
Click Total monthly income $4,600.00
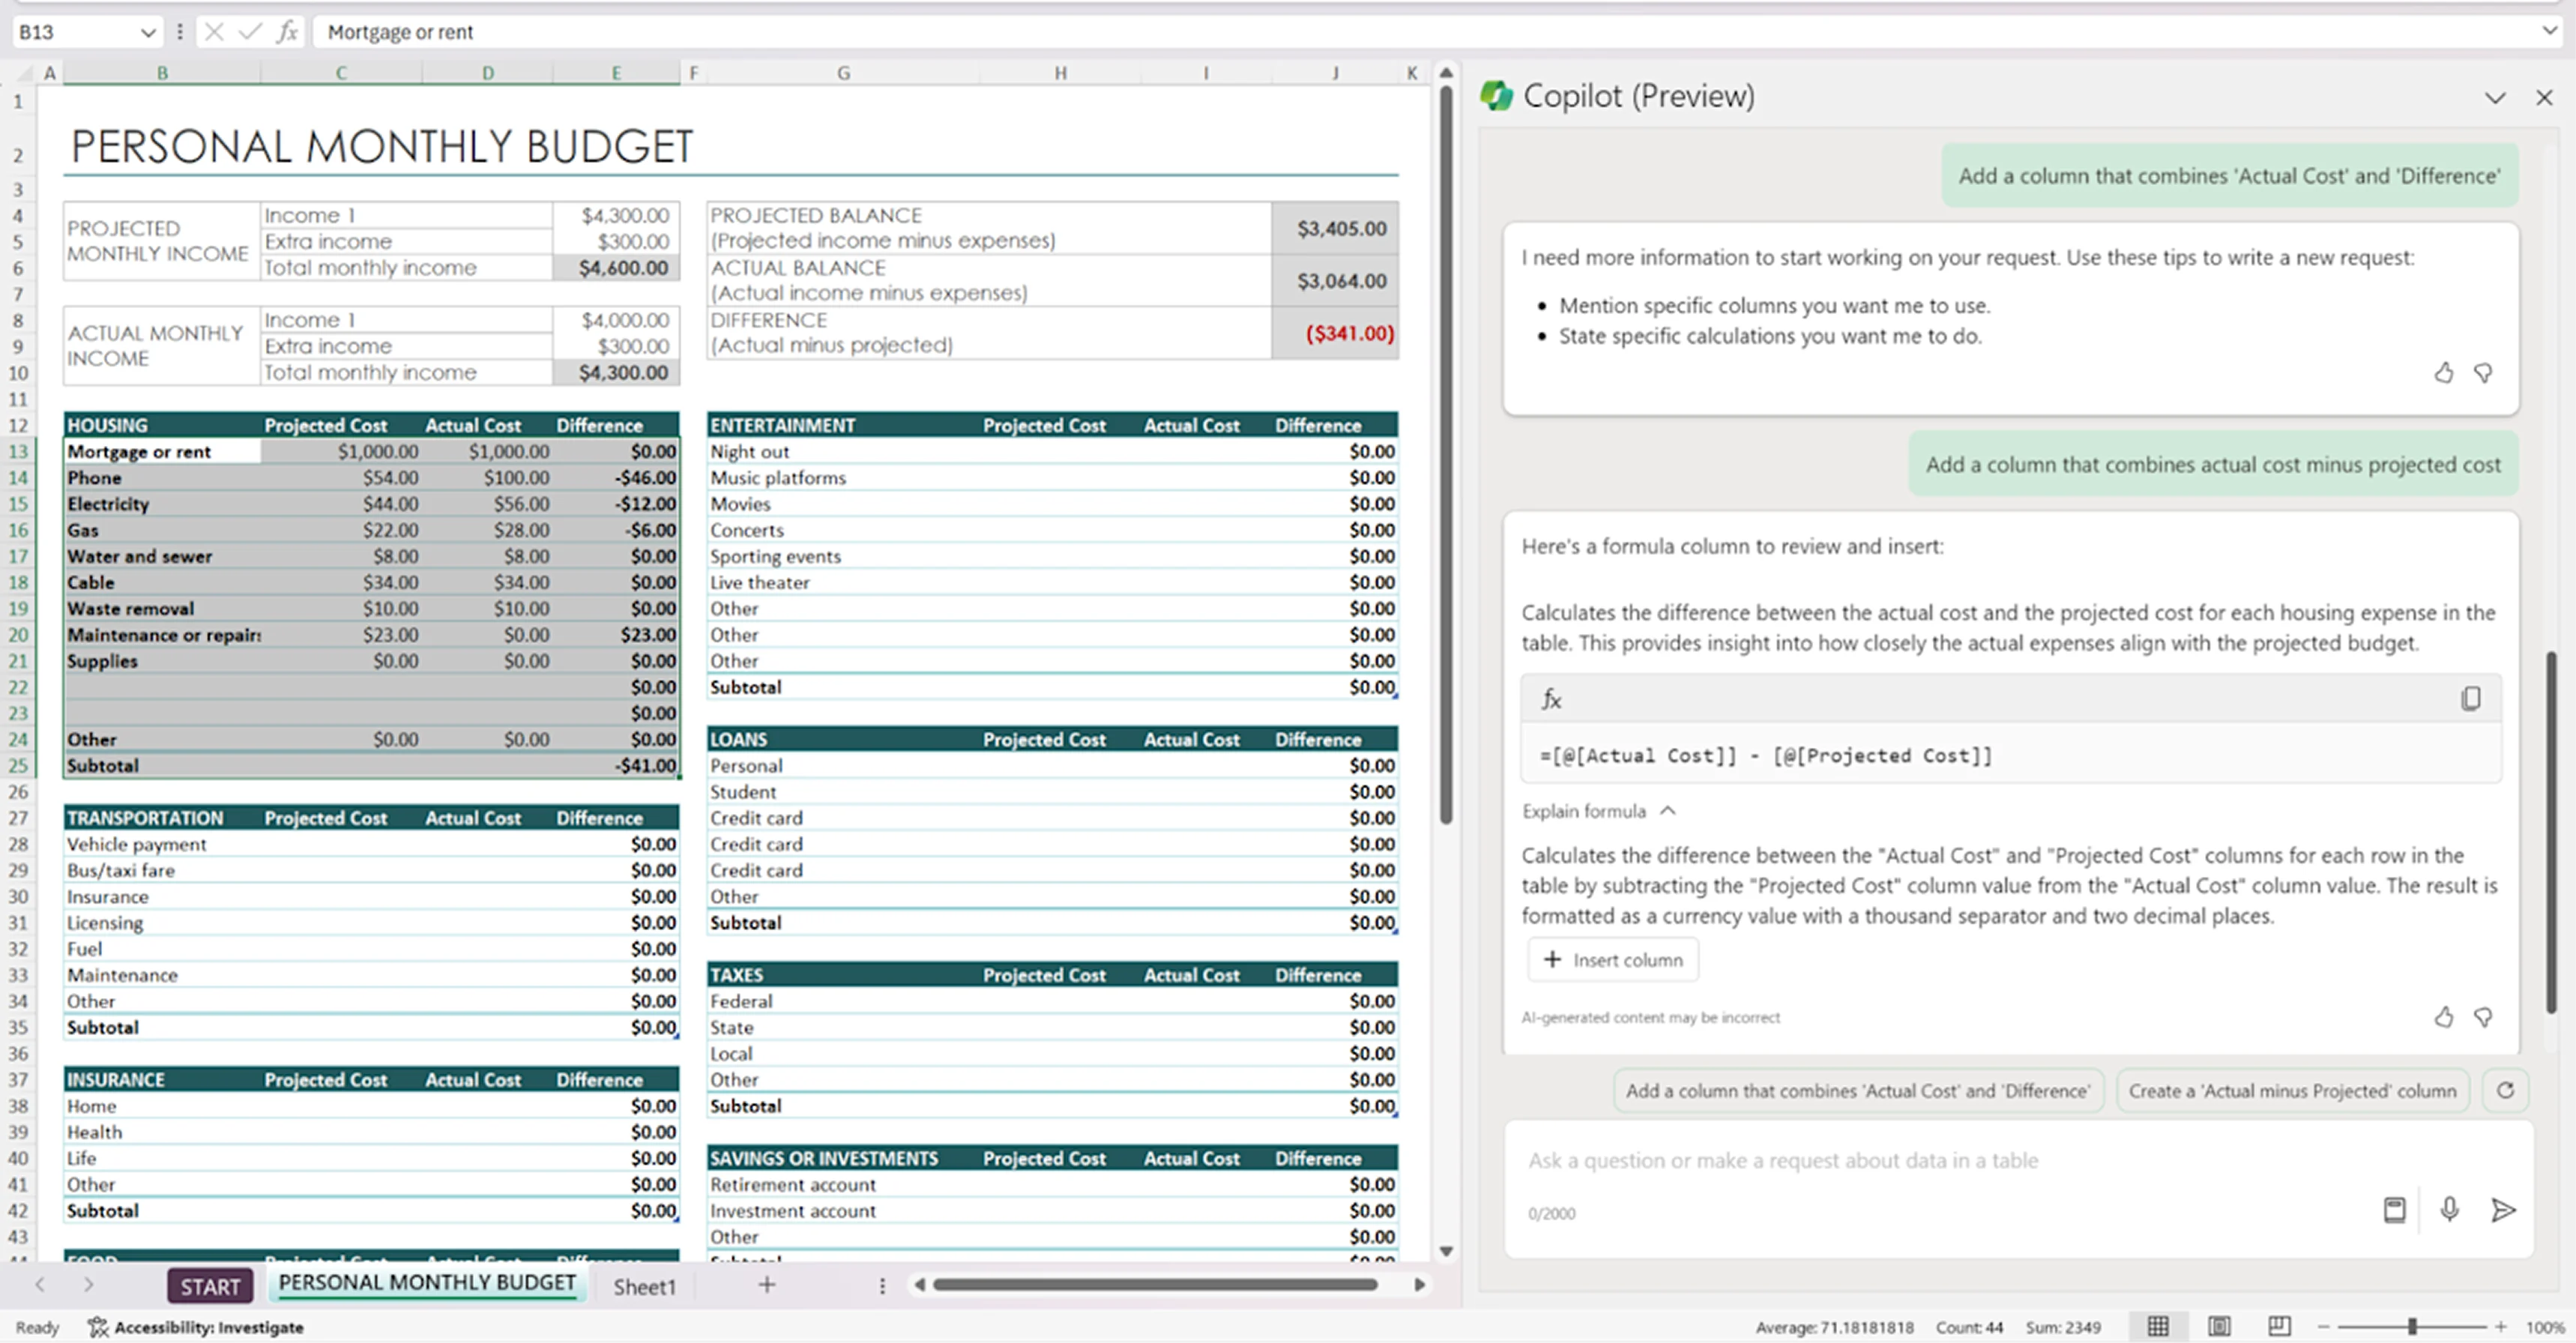[x=617, y=268]
